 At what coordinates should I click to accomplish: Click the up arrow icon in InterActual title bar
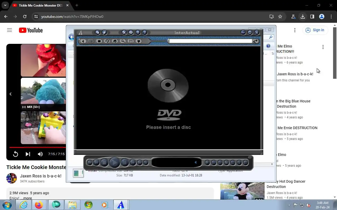tap(138, 33)
